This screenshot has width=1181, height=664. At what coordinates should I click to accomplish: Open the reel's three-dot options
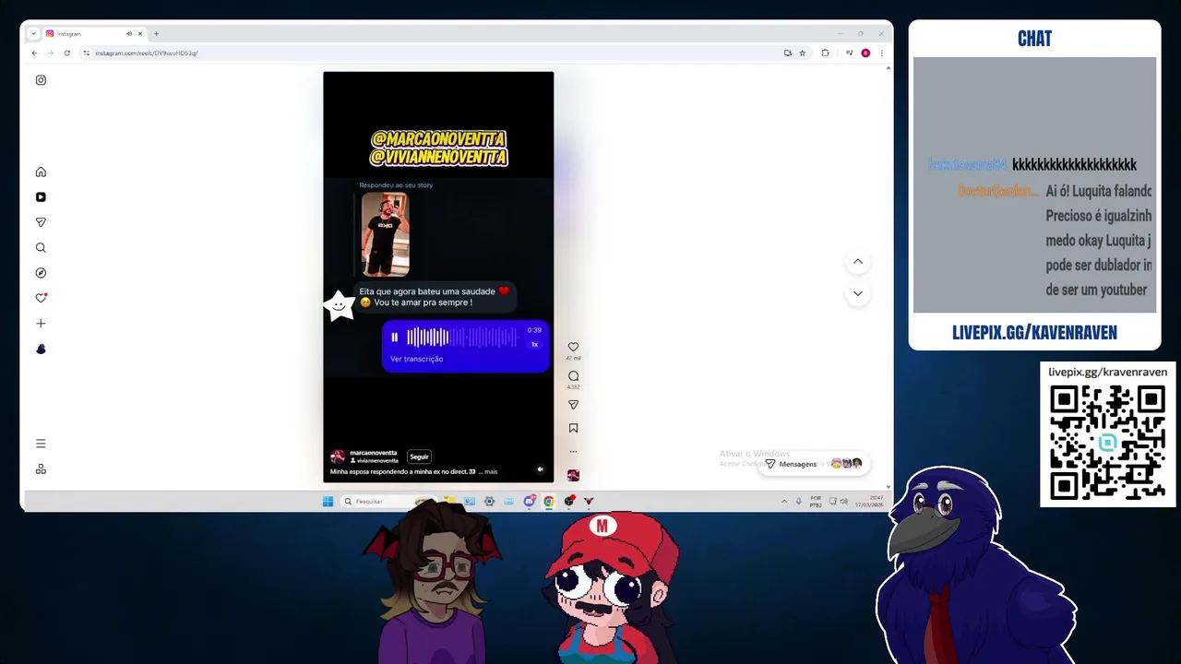[x=573, y=452]
